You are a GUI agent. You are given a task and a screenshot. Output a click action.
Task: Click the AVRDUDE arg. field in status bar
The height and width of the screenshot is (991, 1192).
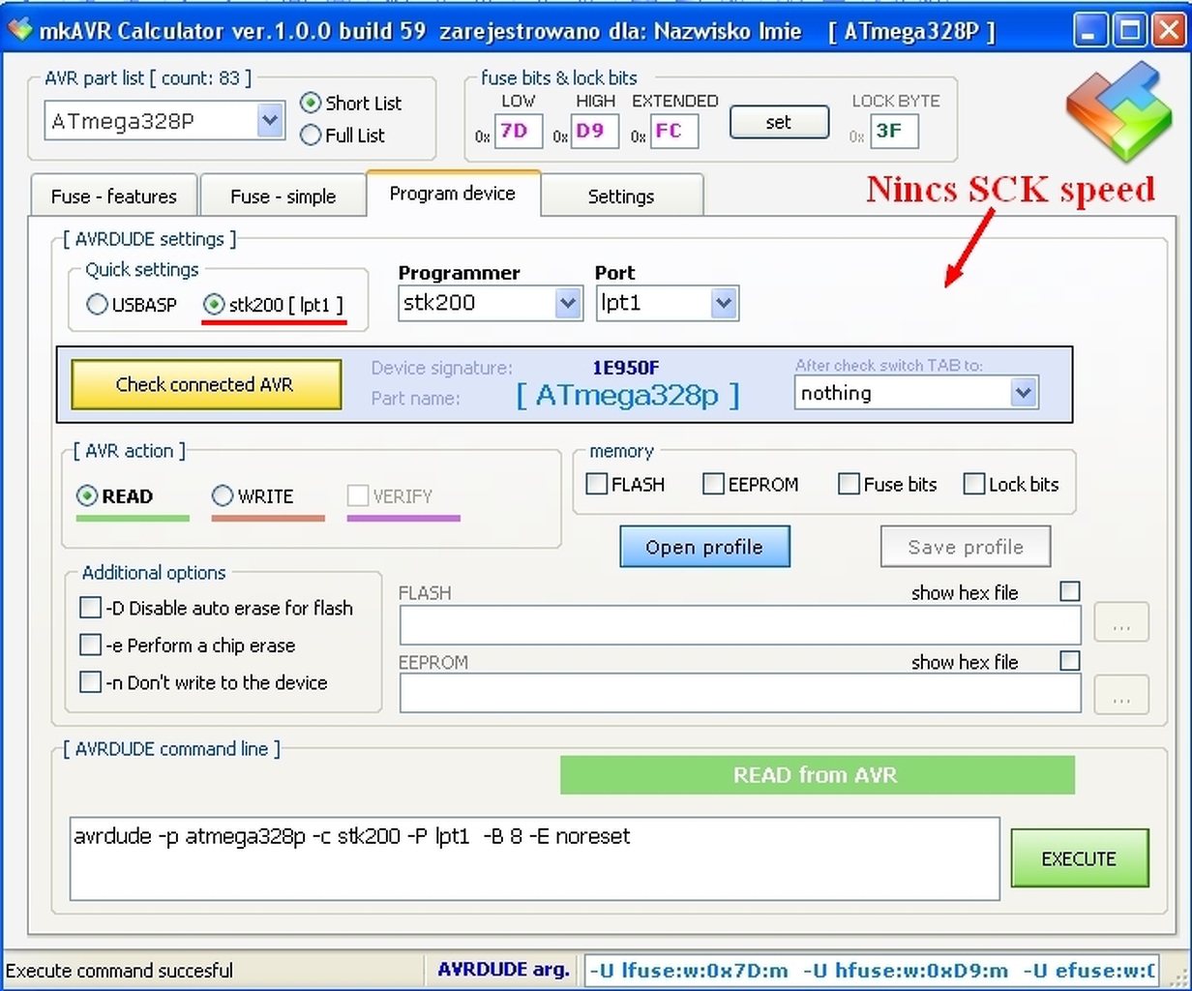(x=872, y=970)
